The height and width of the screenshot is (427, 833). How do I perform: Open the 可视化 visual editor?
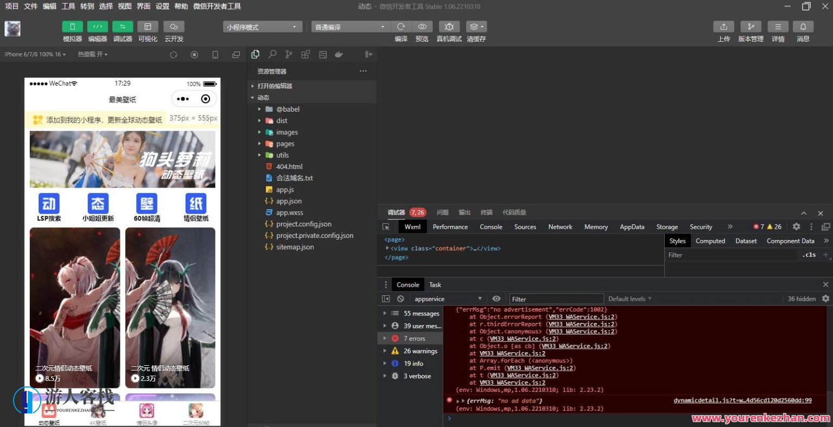click(x=148, y=27)
